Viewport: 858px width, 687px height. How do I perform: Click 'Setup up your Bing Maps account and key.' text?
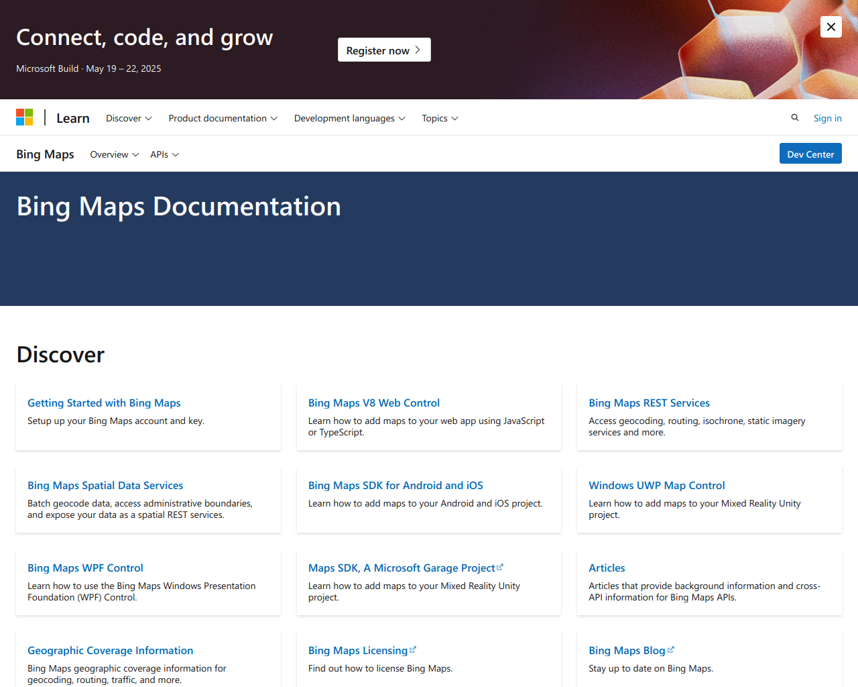(x=116, y=421)
